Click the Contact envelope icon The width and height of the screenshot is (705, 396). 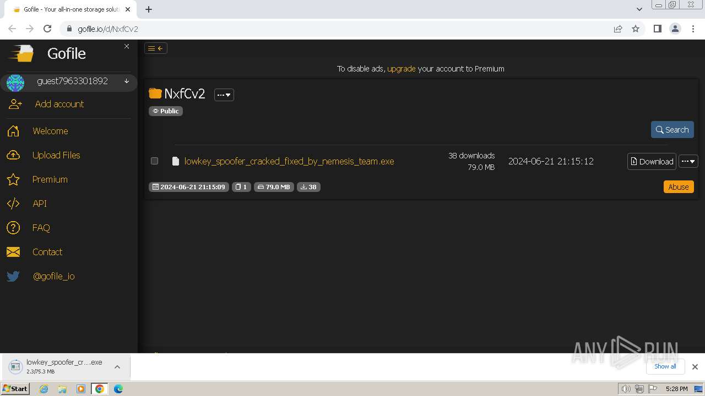13,252
